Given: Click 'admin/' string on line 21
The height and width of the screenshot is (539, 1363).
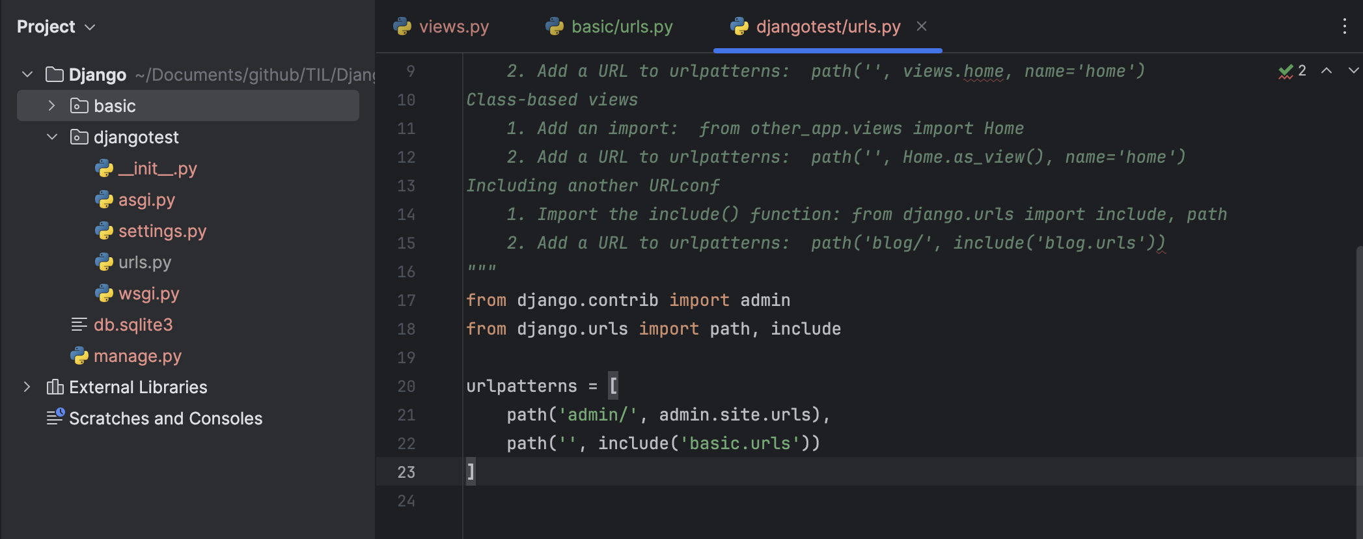Looking at the screenshot, I should pos(598,415).
